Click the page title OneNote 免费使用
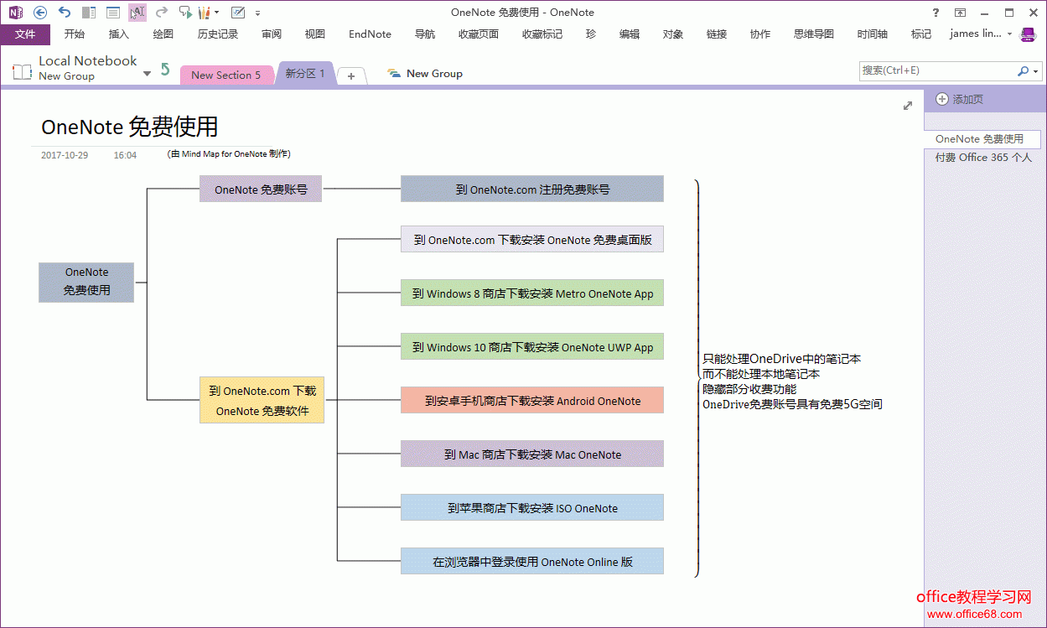The height and width of the screenshot is (628, 1047). pyautogui.click(x=130, y=127)
